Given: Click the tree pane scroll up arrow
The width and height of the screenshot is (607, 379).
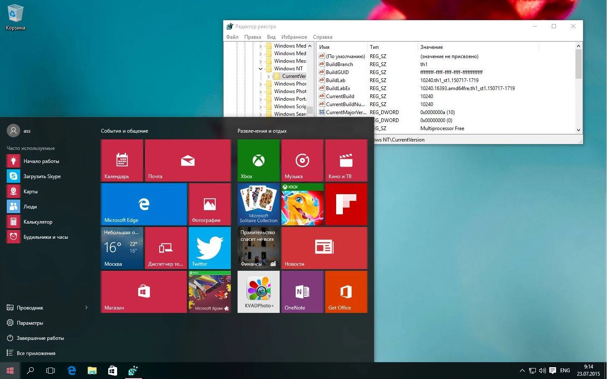Looking at the screenshot, I should tap(310, 46).
